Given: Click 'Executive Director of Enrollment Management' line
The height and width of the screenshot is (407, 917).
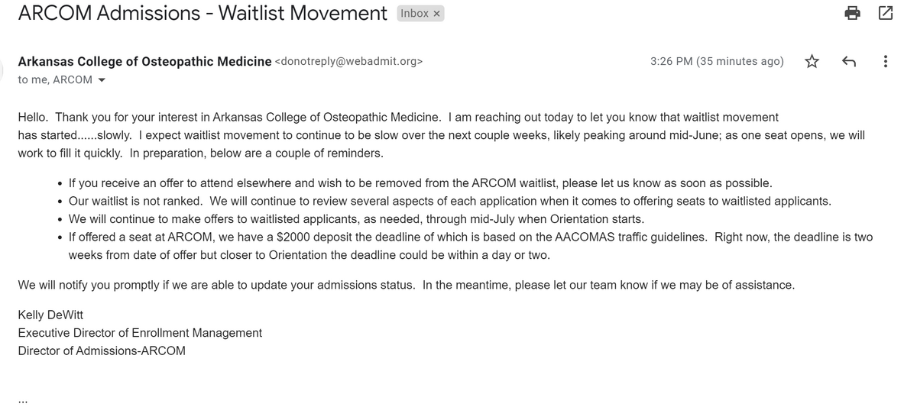Looking at the screenshot, I should tap(140, 333).
